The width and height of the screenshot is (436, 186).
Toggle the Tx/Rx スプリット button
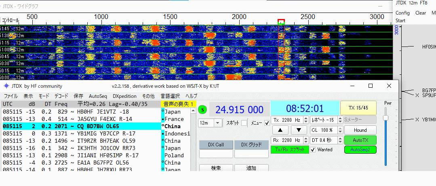pyautogui.click(x=290, y=150)
